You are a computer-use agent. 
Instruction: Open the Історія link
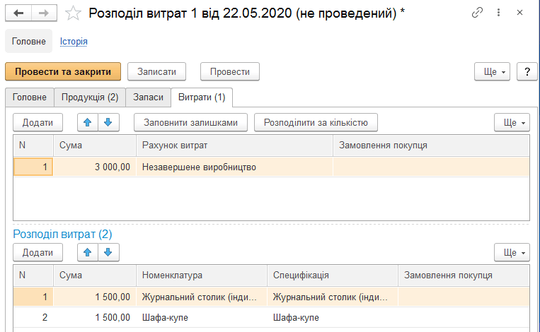coord(74,42)
